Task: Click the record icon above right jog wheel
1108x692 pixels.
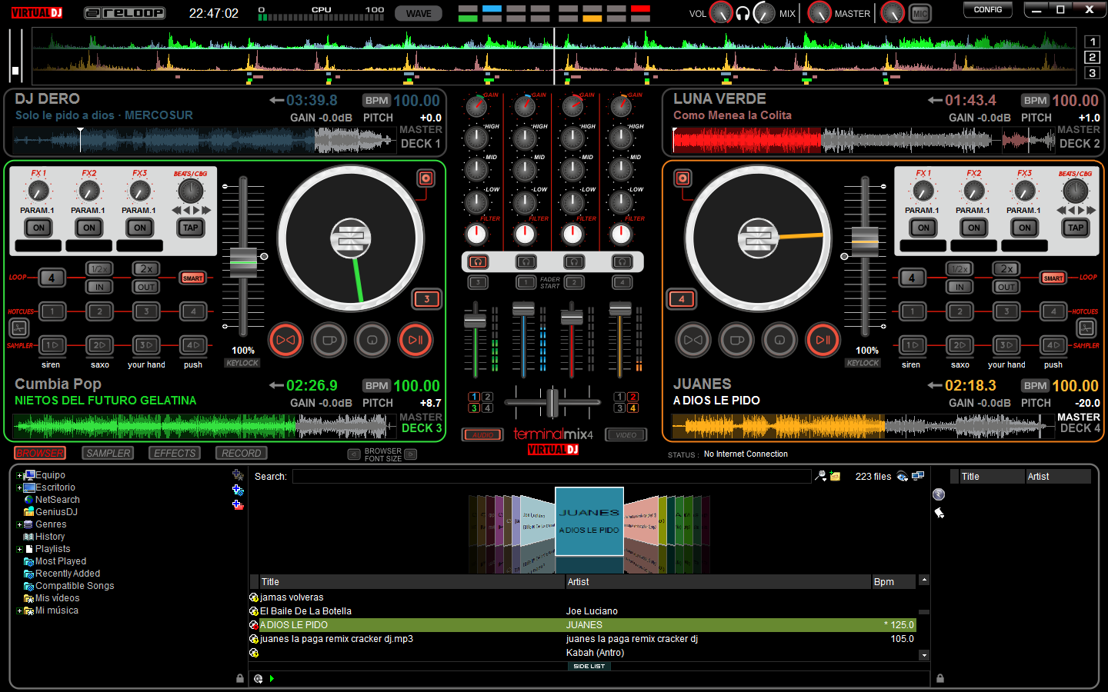Action: click(x=682, y=178)
